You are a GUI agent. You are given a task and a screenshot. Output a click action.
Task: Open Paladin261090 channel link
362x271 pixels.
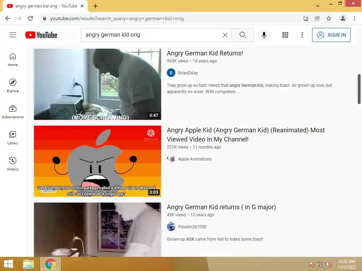[x=192, y=227]
